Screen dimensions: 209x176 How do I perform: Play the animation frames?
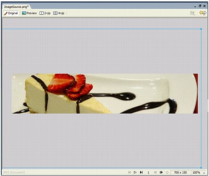coord(135,172)
